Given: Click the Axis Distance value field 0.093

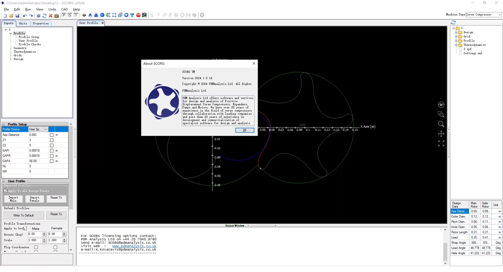Looking at the screenshot, I should coord(38,135).
